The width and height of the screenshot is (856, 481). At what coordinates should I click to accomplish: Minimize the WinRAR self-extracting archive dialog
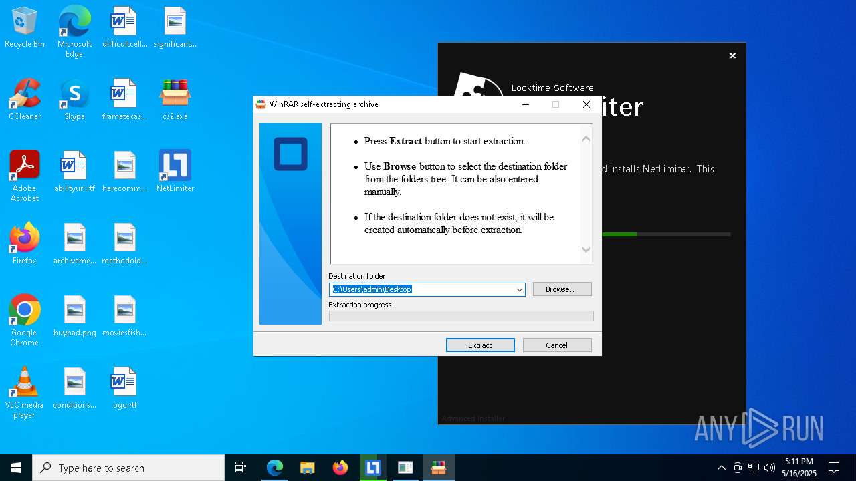tap(526, 104)
